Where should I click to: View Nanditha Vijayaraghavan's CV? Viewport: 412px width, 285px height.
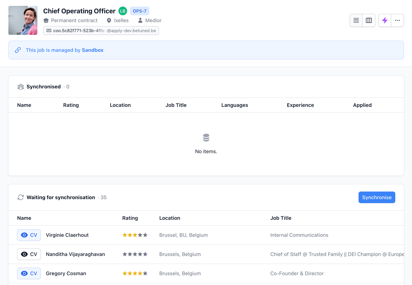point(29,254)
